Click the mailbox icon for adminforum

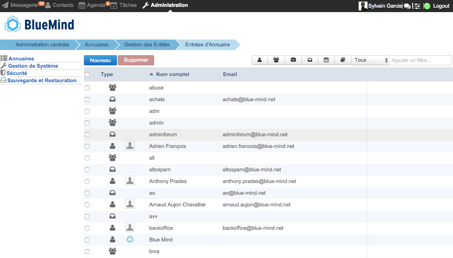(113, 134)
